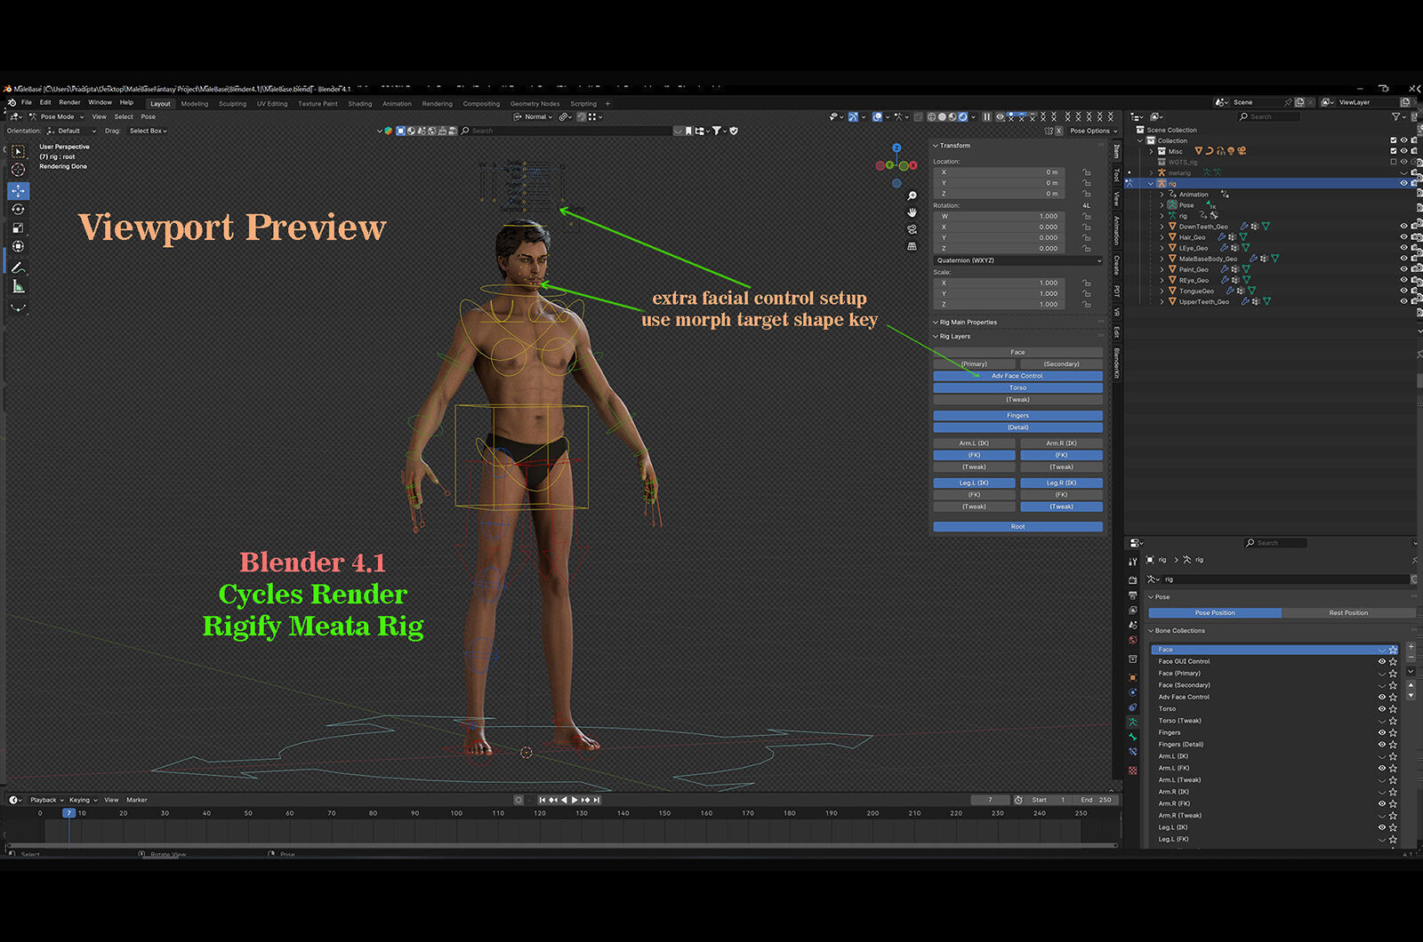
Task: Open the Bone Constraints properties tab icon
Action: [x=1132, y=753]
